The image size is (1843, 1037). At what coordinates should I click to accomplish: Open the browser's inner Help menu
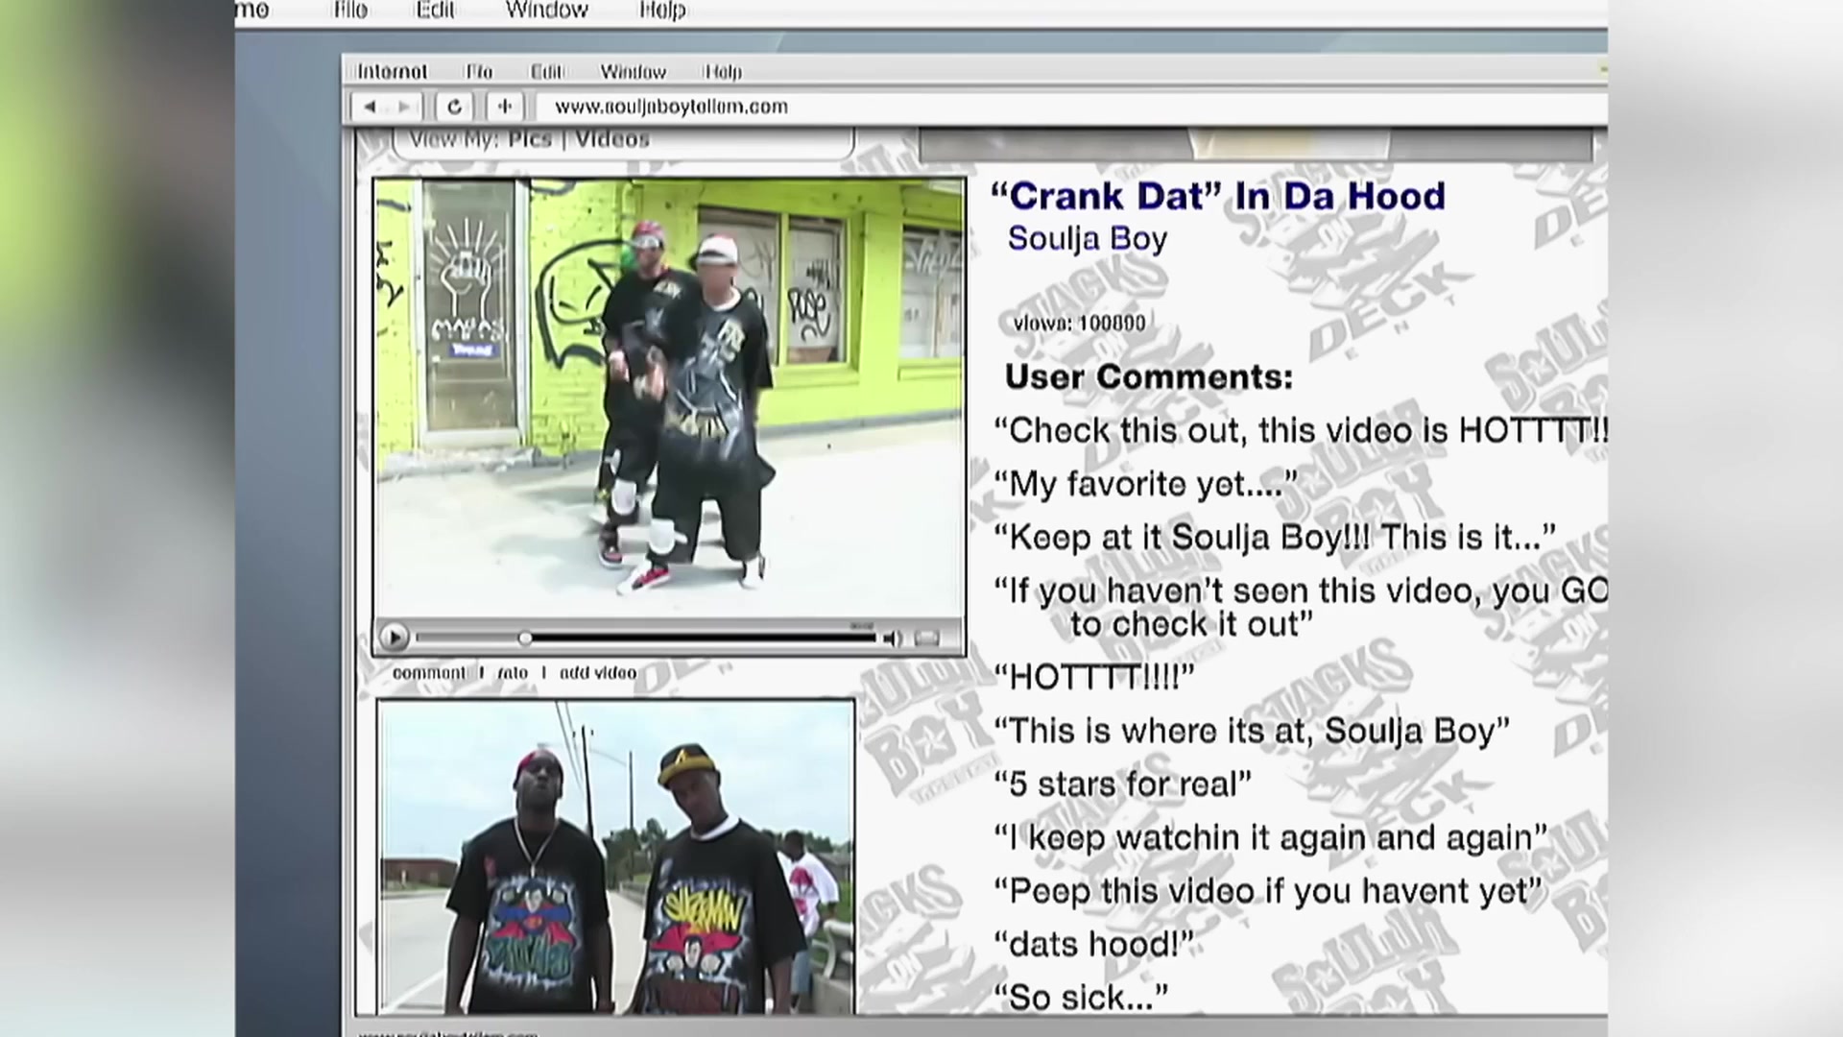723,72
